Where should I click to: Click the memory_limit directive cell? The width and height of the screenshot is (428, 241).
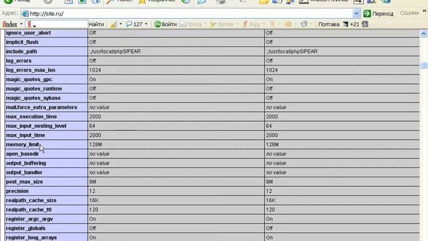[x=46, y=145]
